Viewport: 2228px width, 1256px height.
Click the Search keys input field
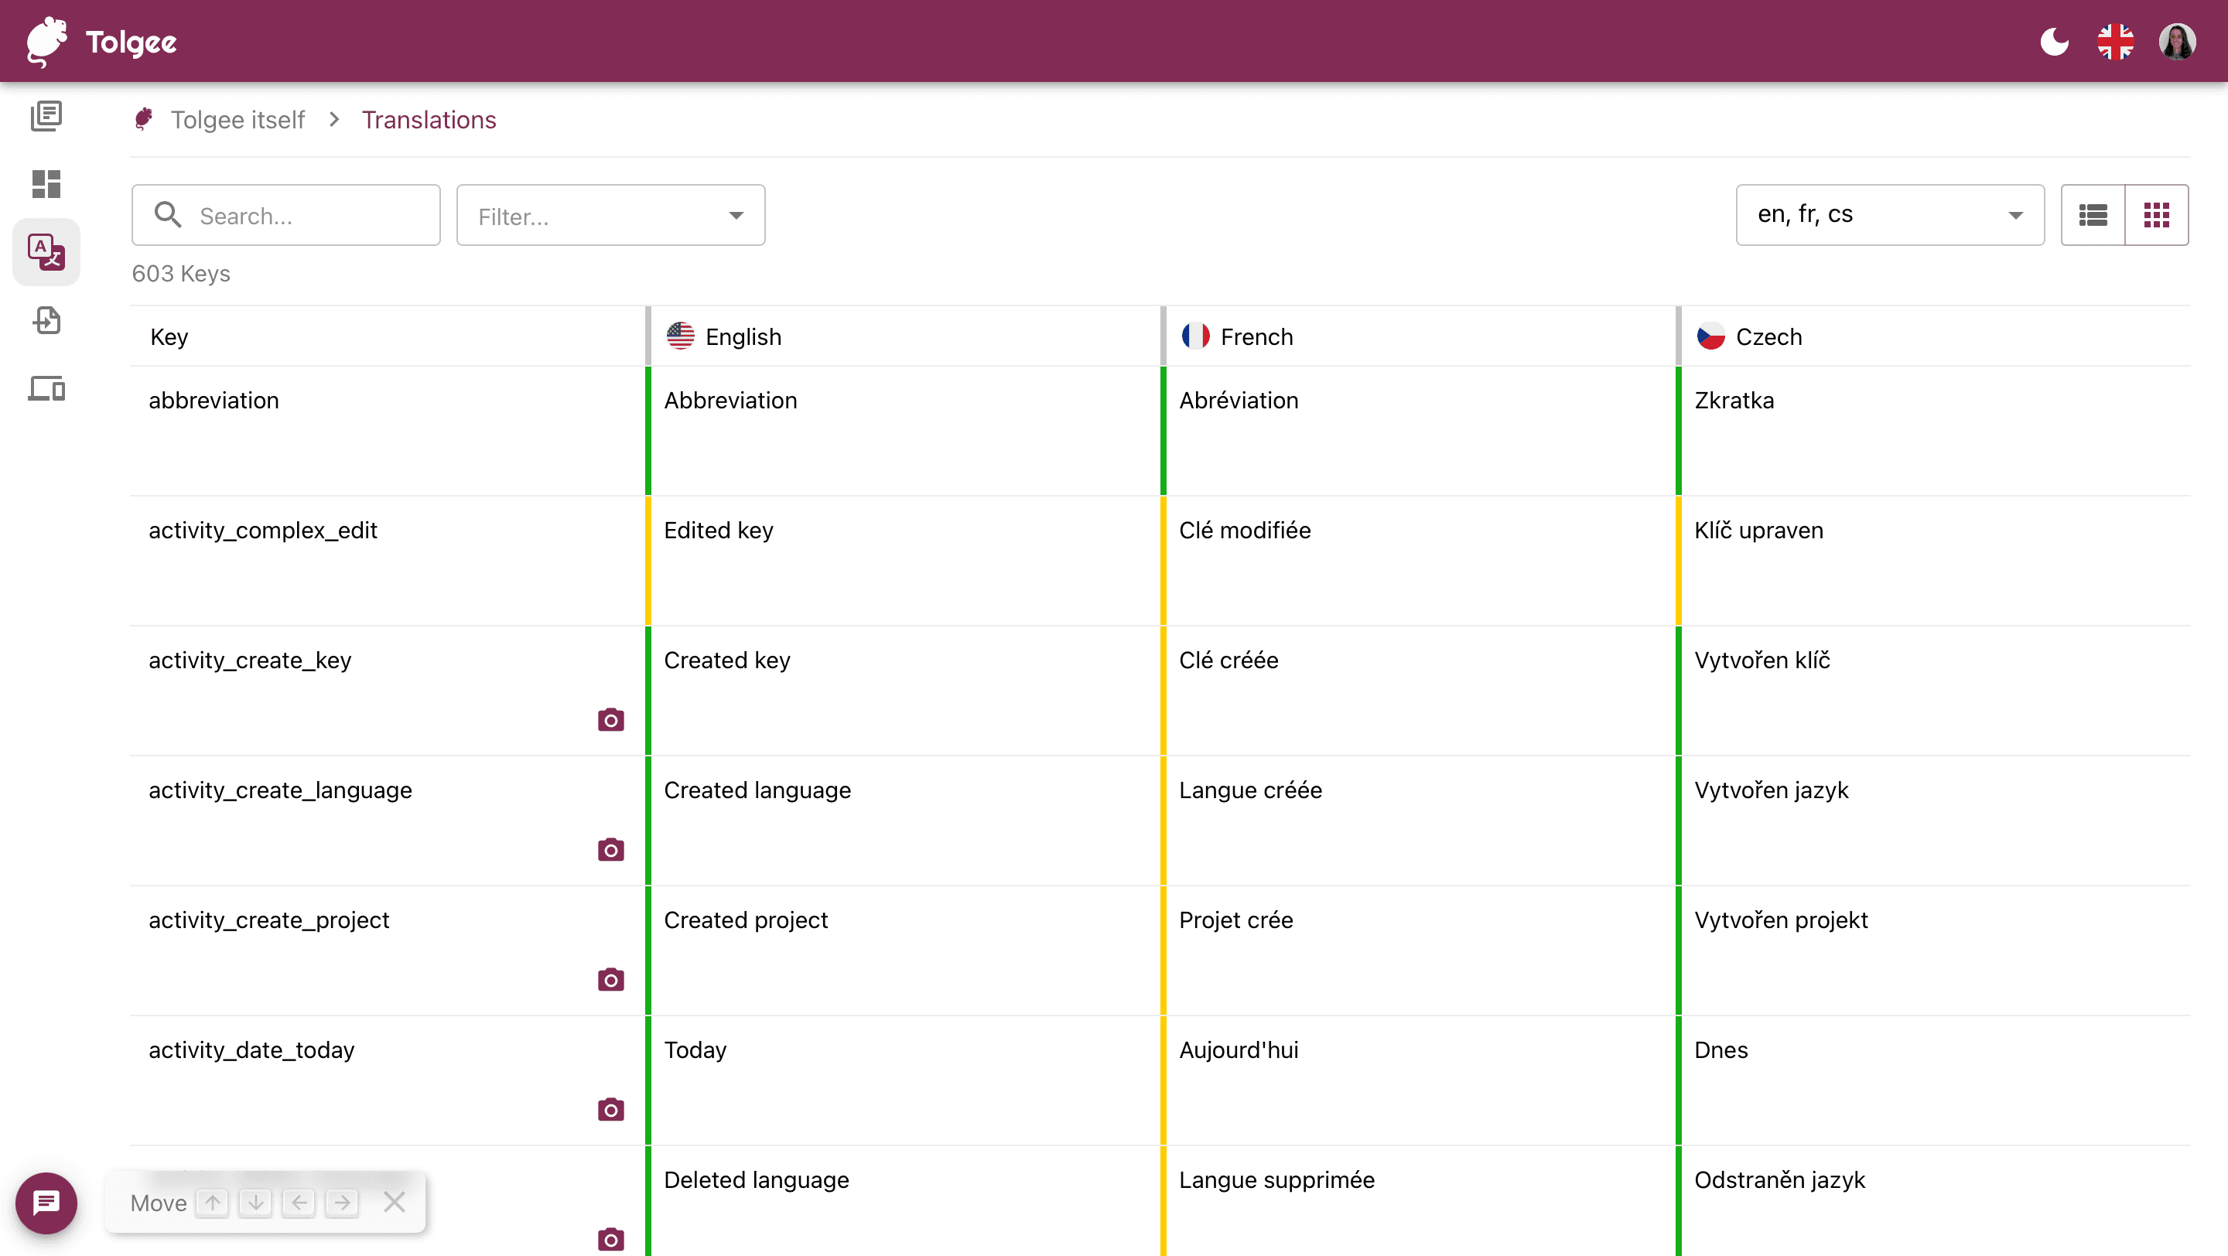click(286, 215)
